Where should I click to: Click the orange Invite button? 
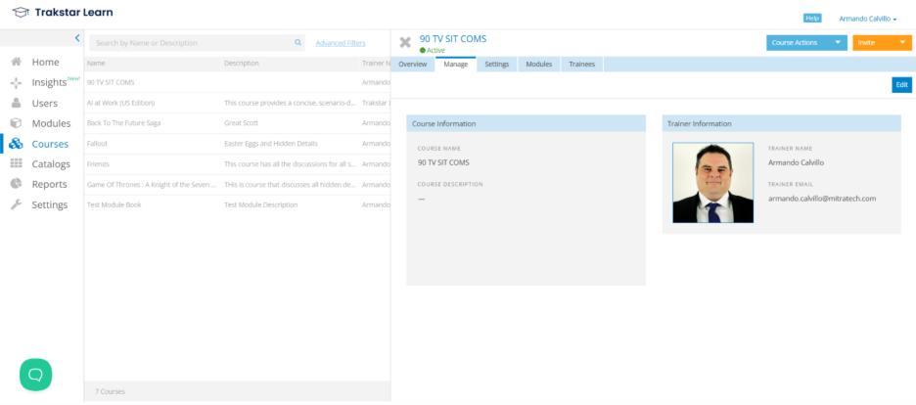[882, 43]
